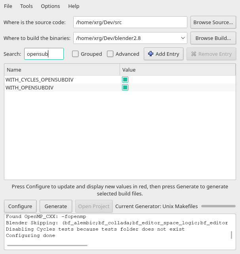Click the source code path field

point(130,22)
